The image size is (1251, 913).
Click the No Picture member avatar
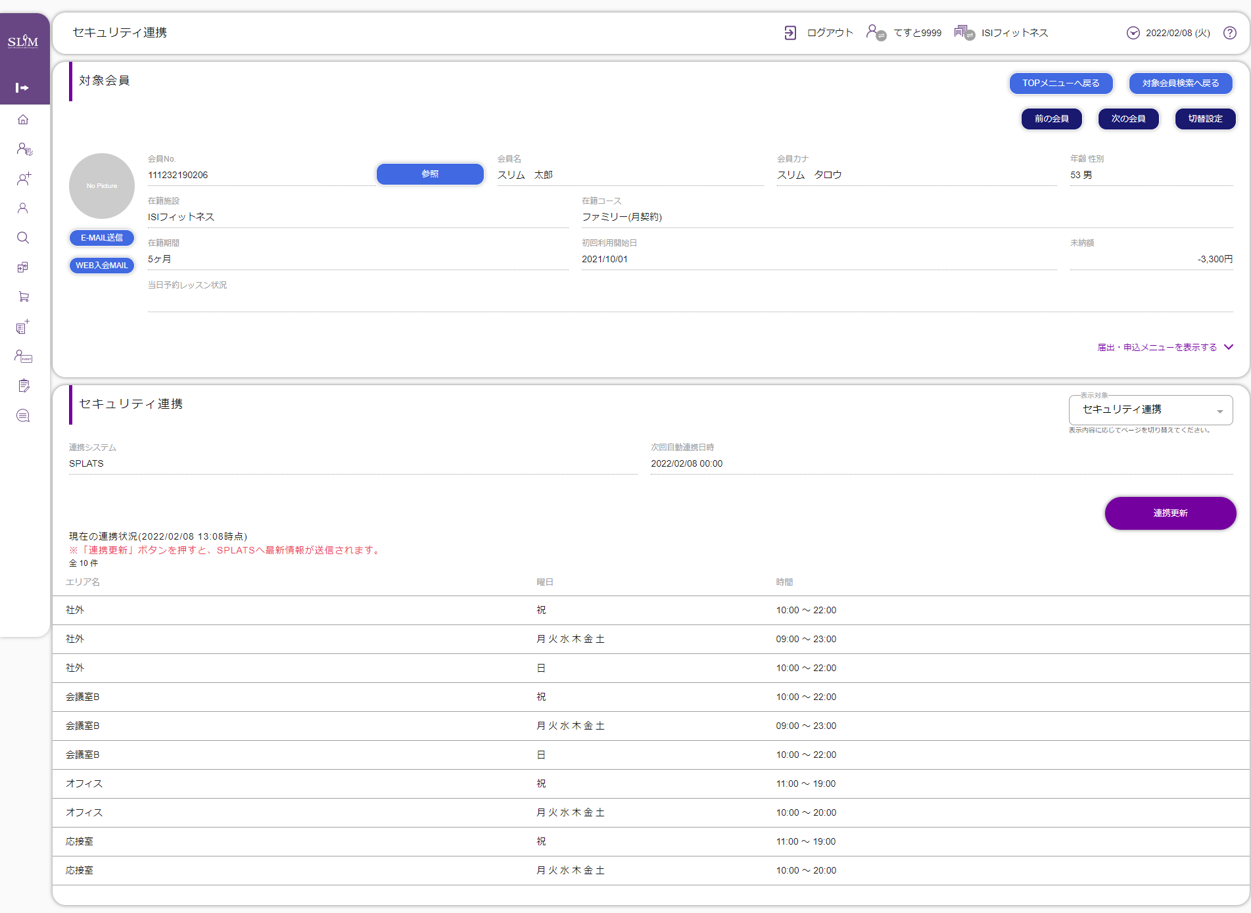coord(102,186)
